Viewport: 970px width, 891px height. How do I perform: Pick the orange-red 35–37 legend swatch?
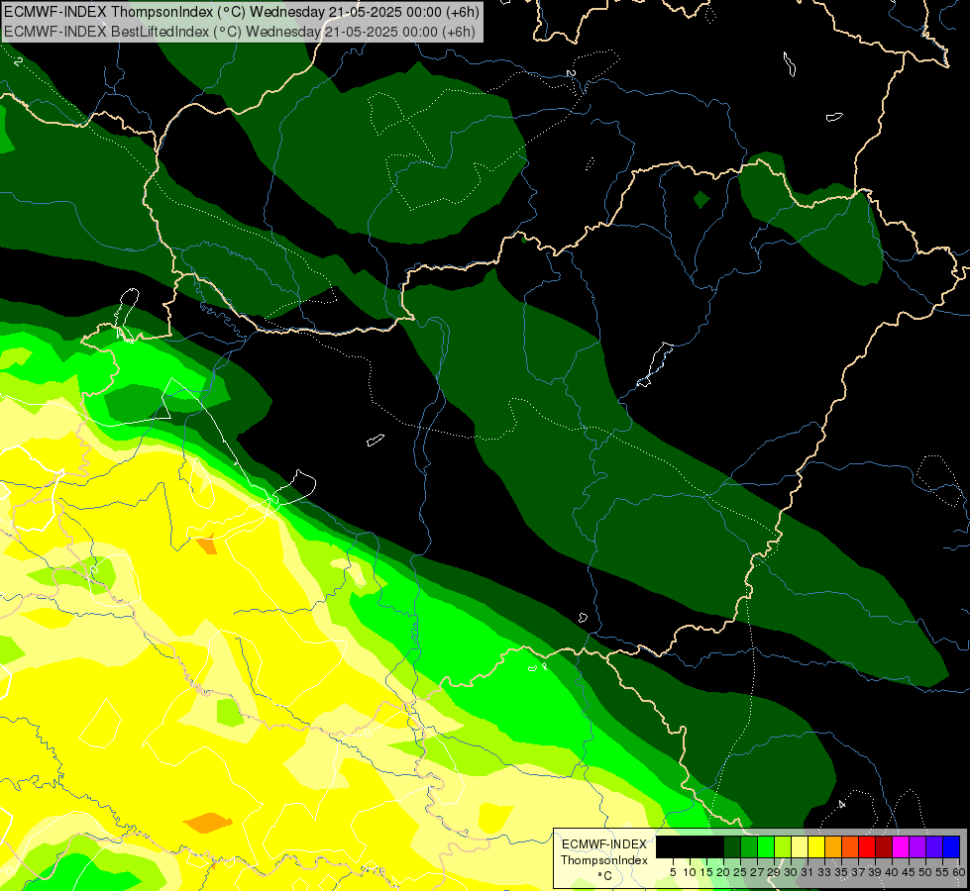[850, 846]
